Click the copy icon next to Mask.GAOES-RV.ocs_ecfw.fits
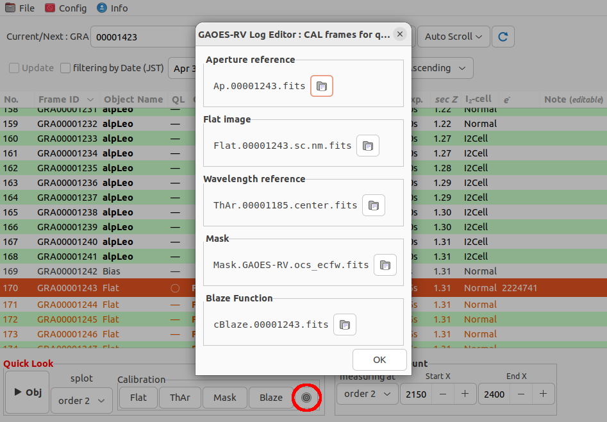This screenshot has width=607, height=422. click(385, 265)
